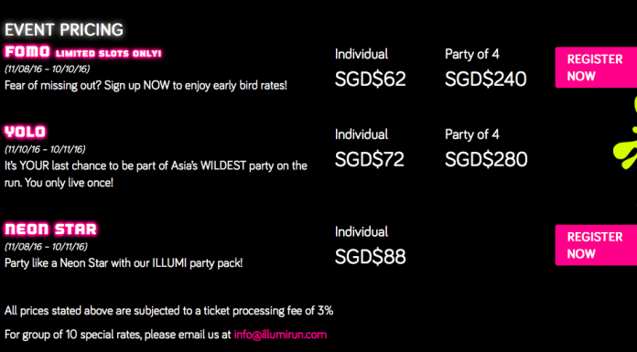Image resolution: width=637 pixels, height=352 pixels.
Task: Click the ILLUMI party pack description
Action: [124, 263]
